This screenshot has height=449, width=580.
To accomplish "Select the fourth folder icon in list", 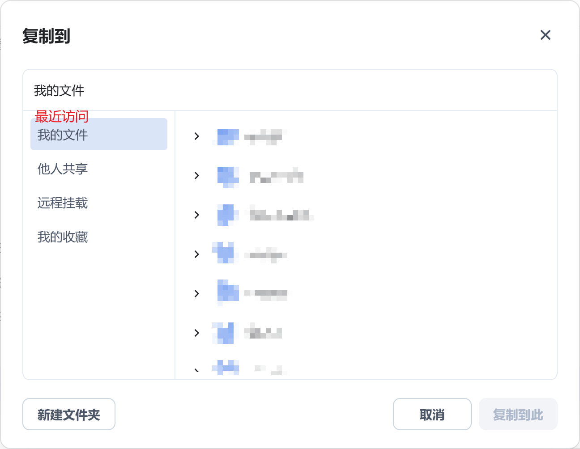I will 224,253.
